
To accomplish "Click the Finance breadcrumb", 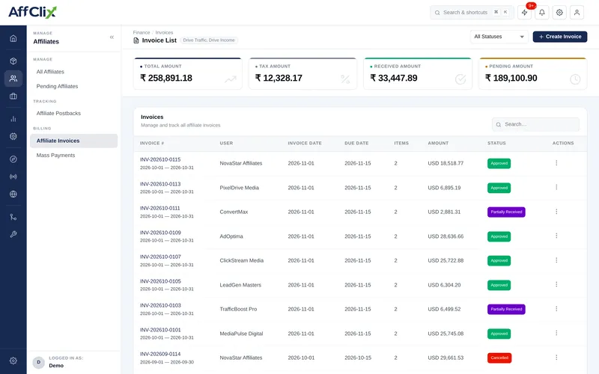I will pos(142,32).
